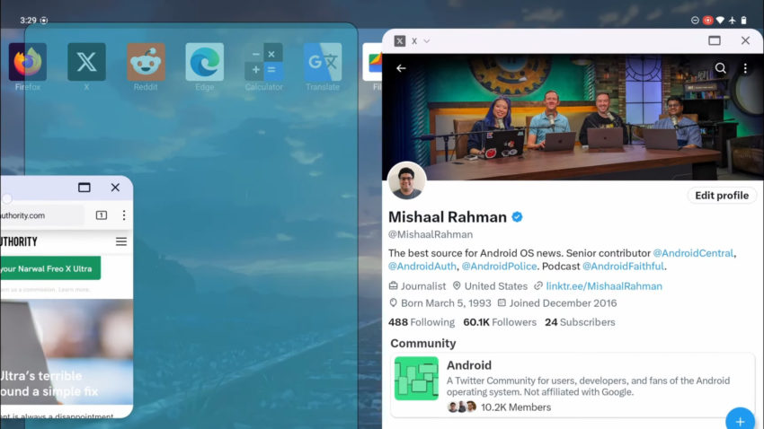This screenshot has height=429, width=764.
Task: Click the Edit profile button
Action: pyautogui.click(x=722, y=196)
